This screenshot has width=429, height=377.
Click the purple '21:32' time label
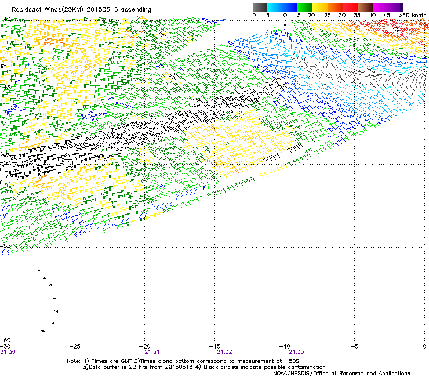coord(224,352)
